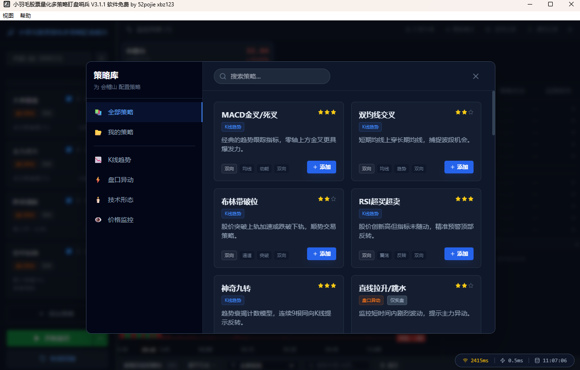580x370 pixels.
Task: Open the 我的策略 folder icon
Action: click(x=98, y=133)
